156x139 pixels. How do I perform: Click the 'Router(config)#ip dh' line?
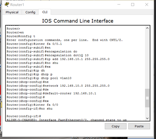tap(26, 71)
